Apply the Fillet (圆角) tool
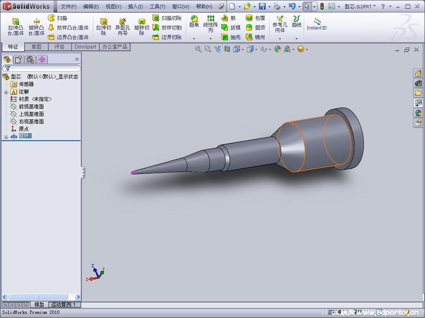Screen dimensions: 425x318 194,22
